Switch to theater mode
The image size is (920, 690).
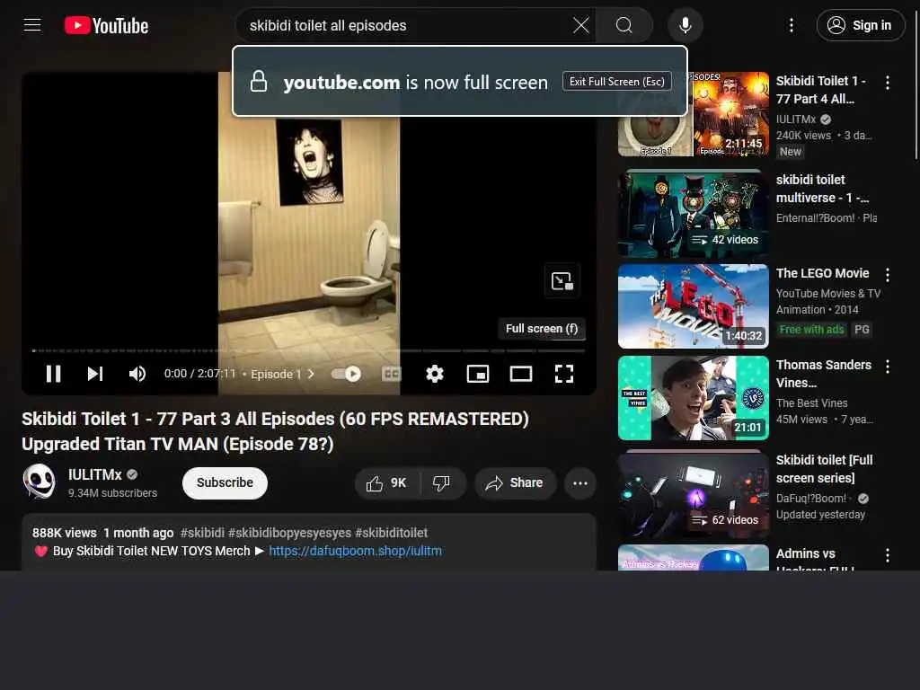[521, 374]
